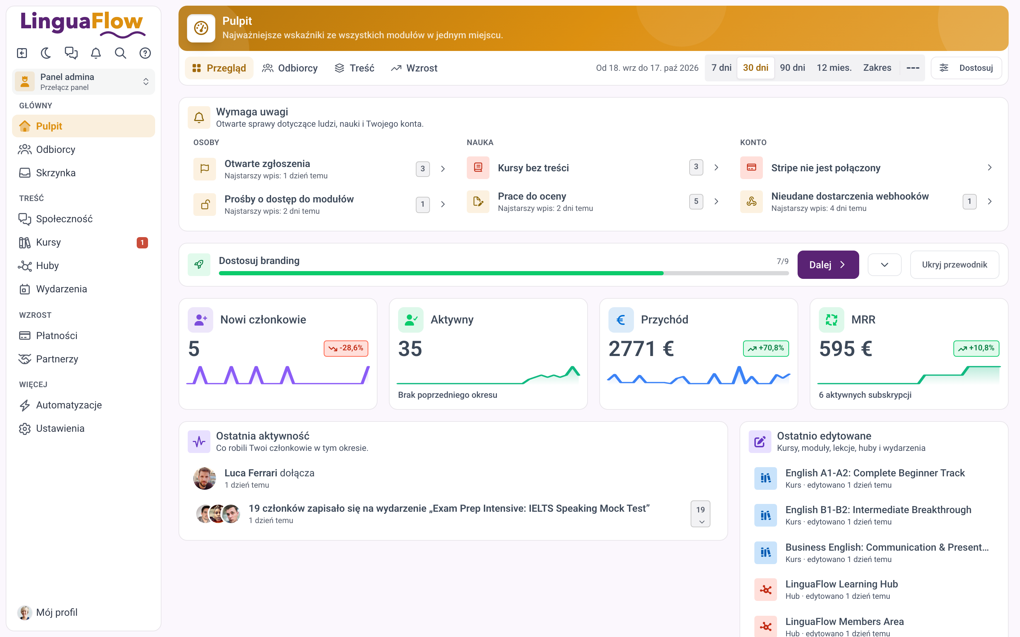The height and width of the screenshot is (637, 1020).
Task: Click the Wydarzenia calendar icon
Action: [25, 289]
